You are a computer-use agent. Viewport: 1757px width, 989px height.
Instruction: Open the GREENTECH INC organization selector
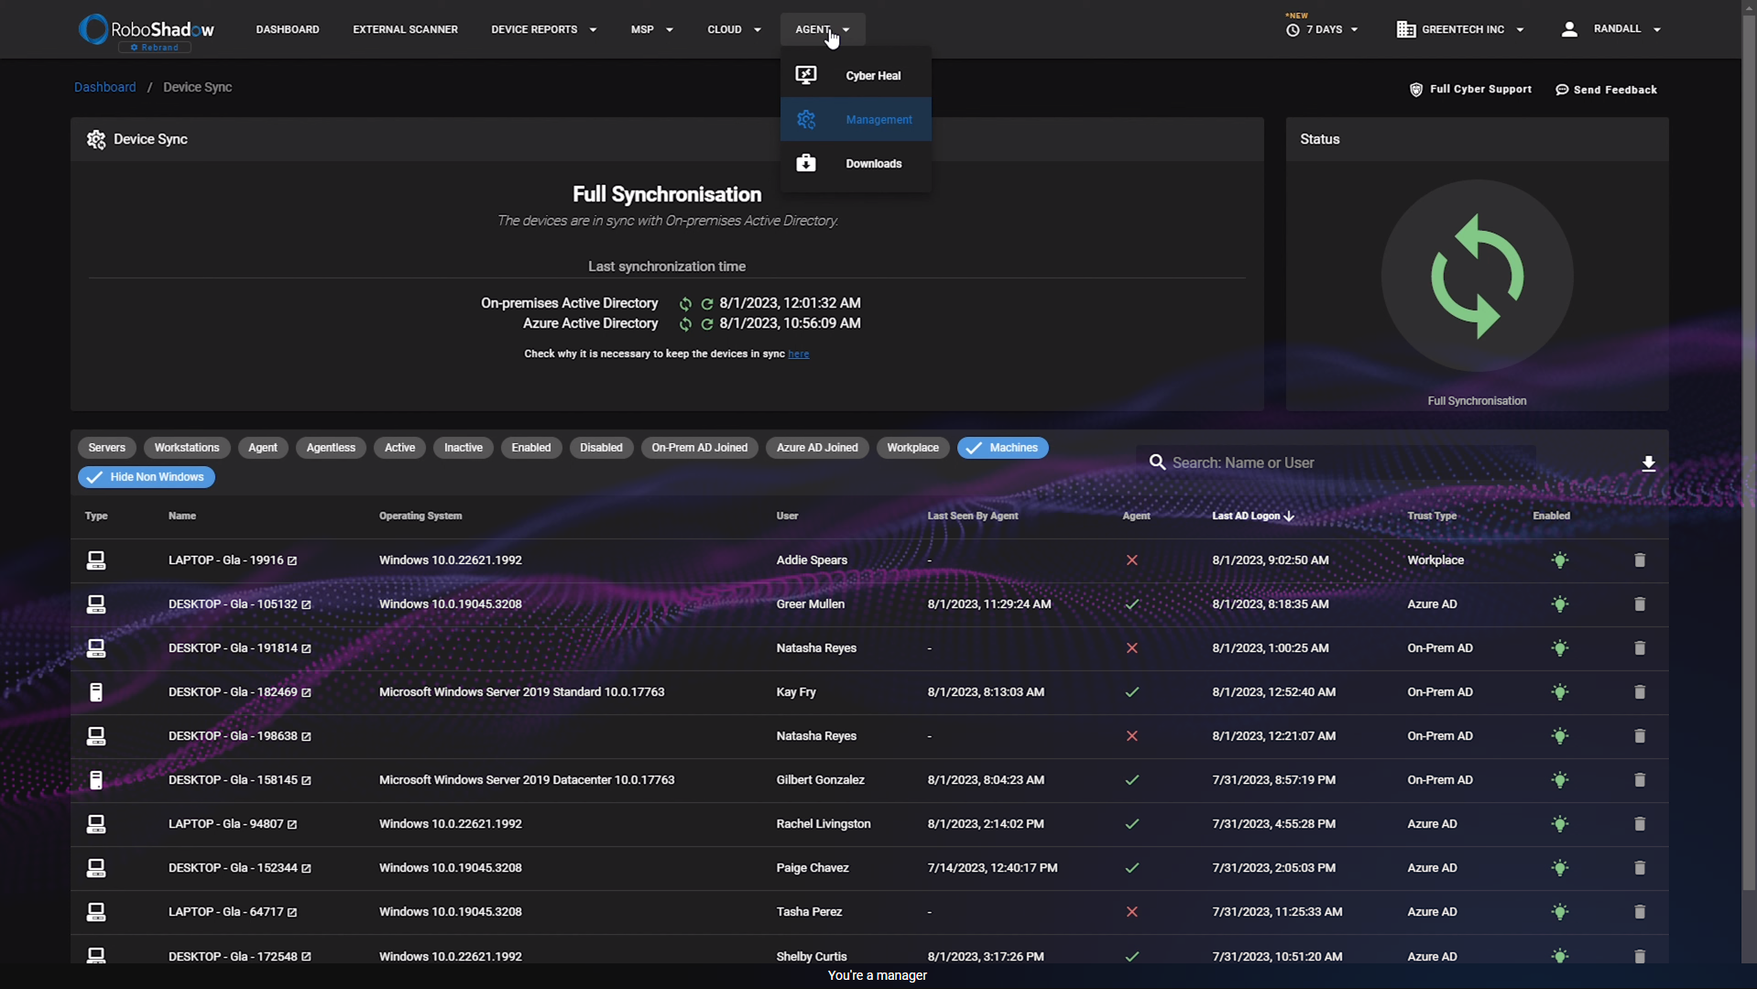[1458, 28]
